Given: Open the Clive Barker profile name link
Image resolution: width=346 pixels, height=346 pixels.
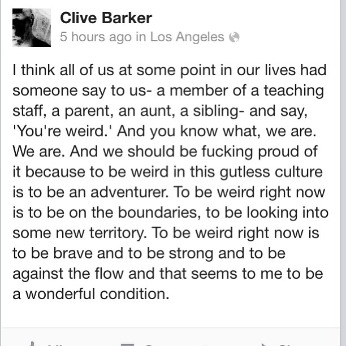Looking at the screenshot, I should point(106,18).
